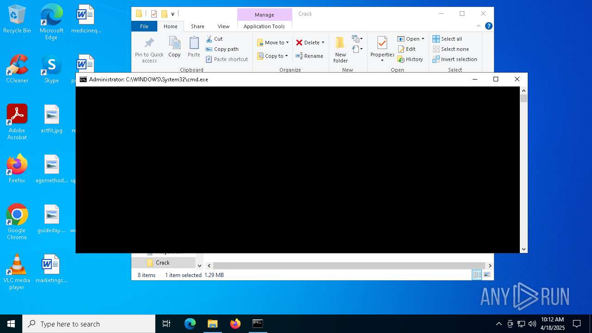592x333 pixels.
Task: Open CCleaner desktop shortcut
Action: [17, 69]
